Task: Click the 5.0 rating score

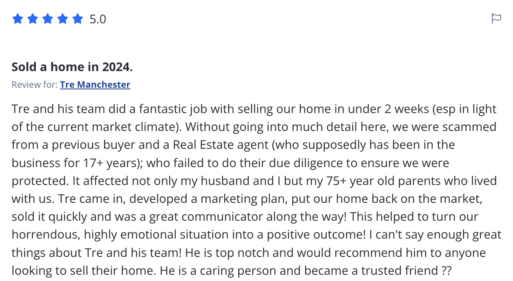Action: point(98,19)
